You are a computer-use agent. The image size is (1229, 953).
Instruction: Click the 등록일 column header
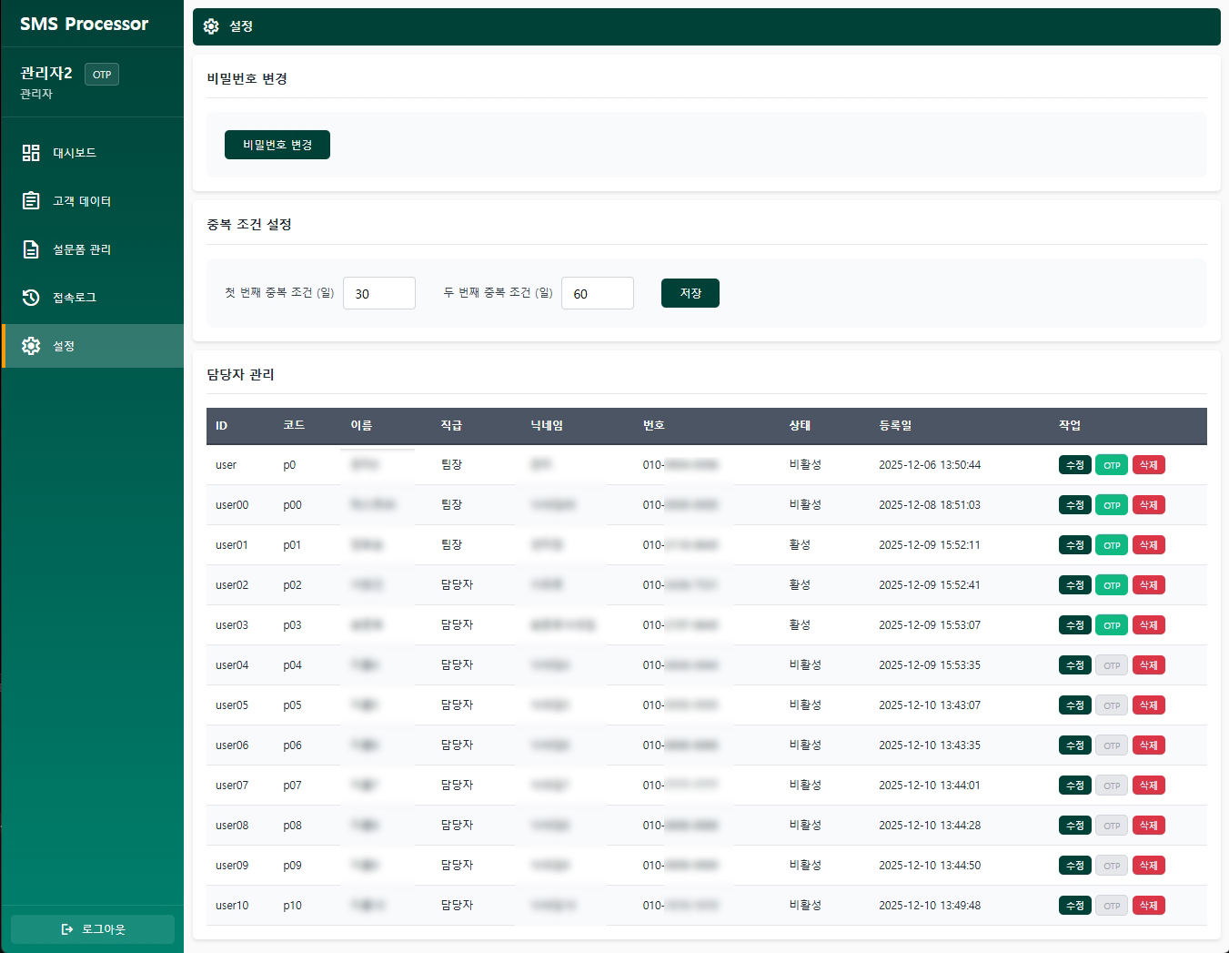[x=895, y=425]
